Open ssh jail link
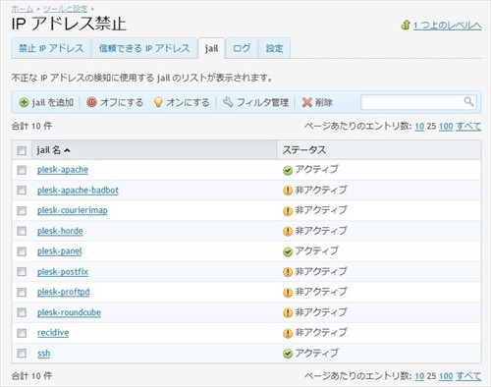The height and width of the screenshot is (387, 491). [44, 354]
